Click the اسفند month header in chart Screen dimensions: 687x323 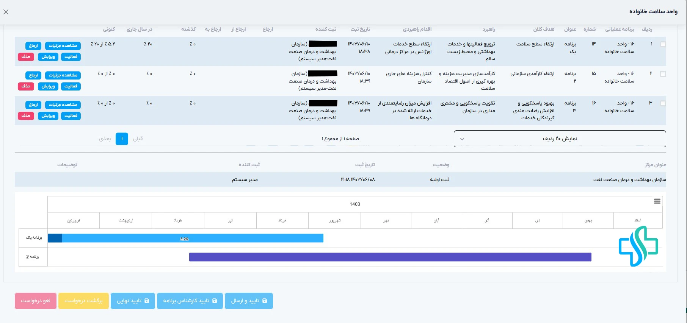[x=638, y=220]
